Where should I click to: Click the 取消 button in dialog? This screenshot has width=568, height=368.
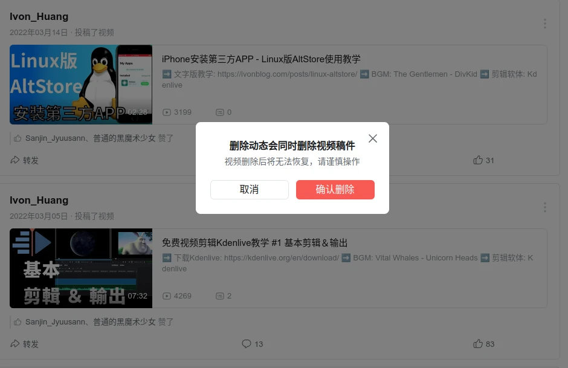click(249, 190)
